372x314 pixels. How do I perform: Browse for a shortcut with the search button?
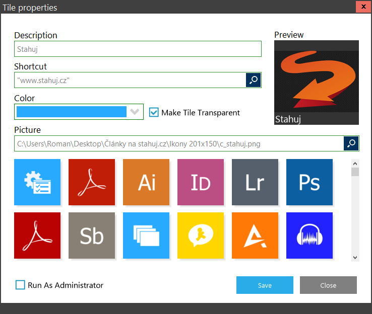pyautogui.click(x=254, y=80)
